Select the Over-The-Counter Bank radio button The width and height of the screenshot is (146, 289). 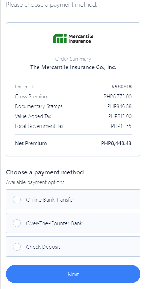[17, 223]
